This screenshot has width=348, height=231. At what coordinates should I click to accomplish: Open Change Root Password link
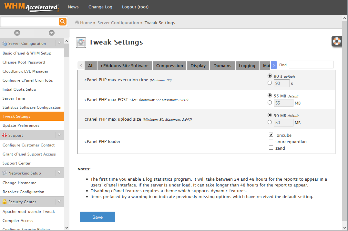point(24,62)
